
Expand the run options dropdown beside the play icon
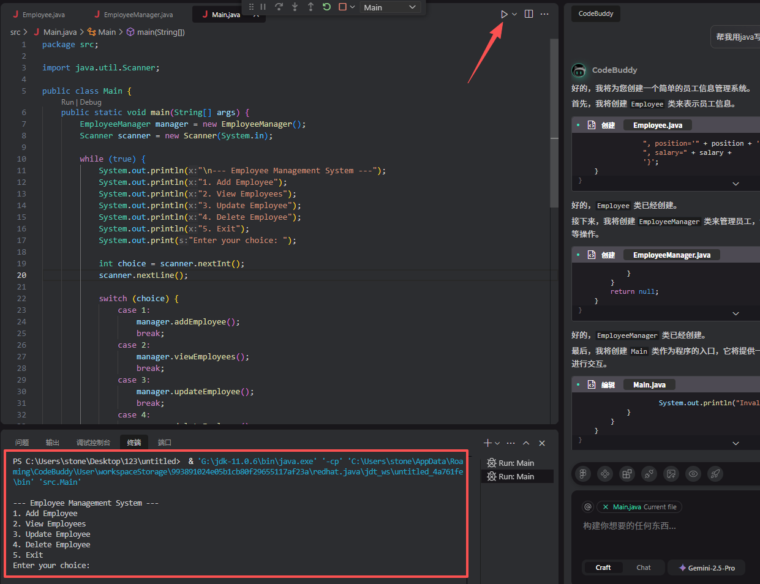pyautogui.click(x=514, y=14)
